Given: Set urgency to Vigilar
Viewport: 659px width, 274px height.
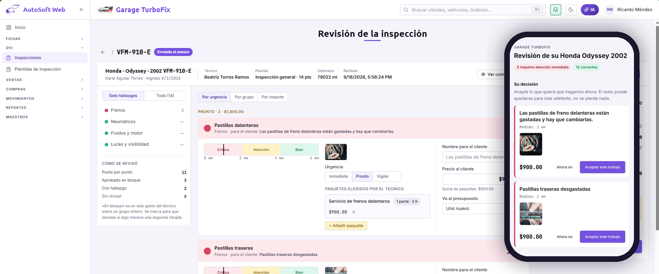Looking at the screenshot, I should 383,177.
